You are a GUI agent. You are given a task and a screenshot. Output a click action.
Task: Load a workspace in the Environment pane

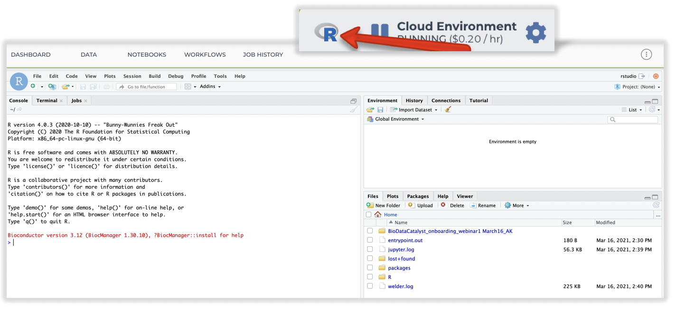370,110
